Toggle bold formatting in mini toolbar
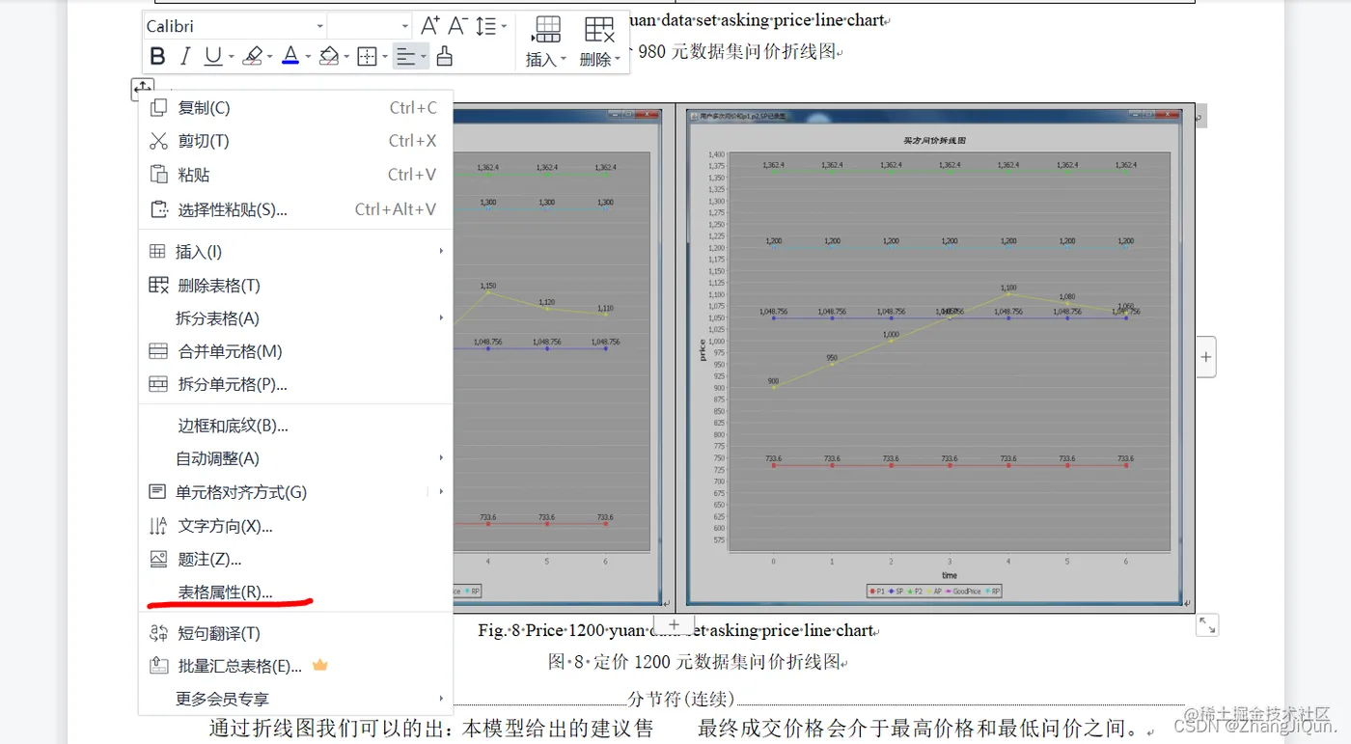The width and height of the screenshot is (1351, 744). 158,57
